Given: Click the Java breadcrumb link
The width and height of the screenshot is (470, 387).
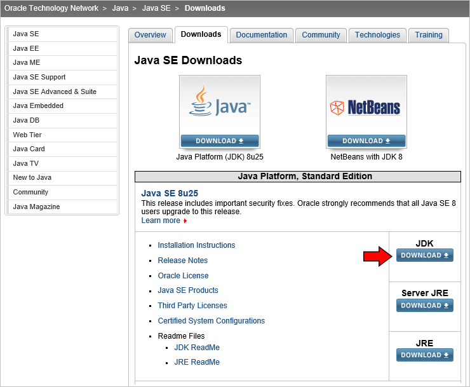Looking at the screenshot, I should (120, 8).
